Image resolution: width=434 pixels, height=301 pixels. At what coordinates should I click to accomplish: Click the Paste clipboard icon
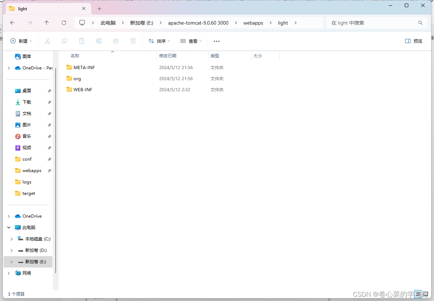[82, 41]
